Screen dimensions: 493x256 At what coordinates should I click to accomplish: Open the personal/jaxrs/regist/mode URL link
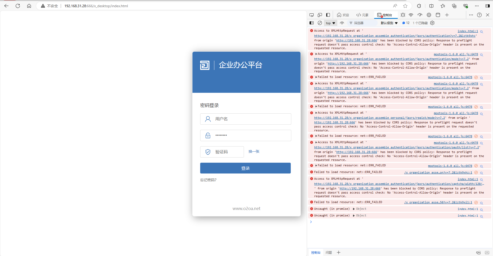(x=380, y=118)
